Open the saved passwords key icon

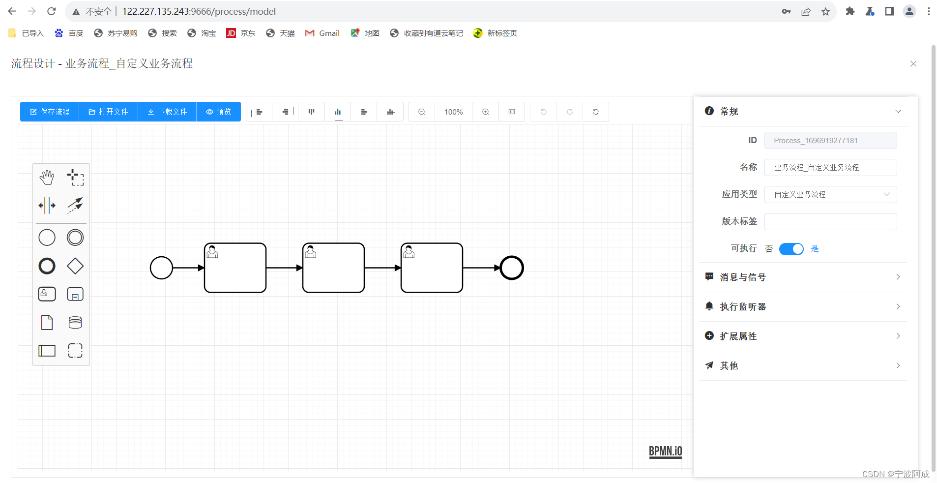(786, 11)
